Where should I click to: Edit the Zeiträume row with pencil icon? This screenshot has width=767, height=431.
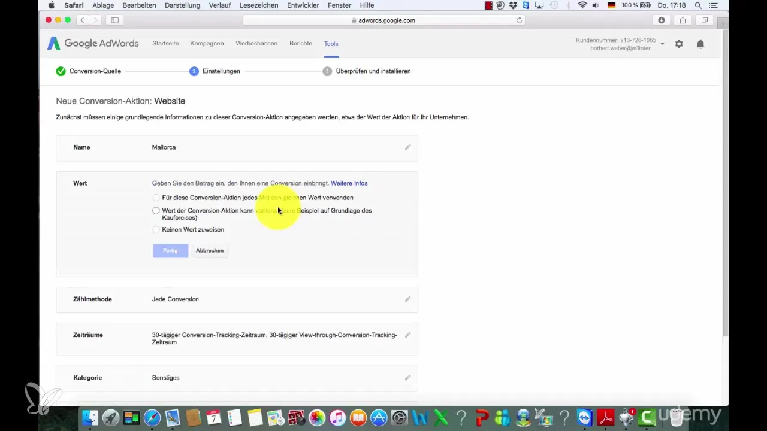[407, 335]
